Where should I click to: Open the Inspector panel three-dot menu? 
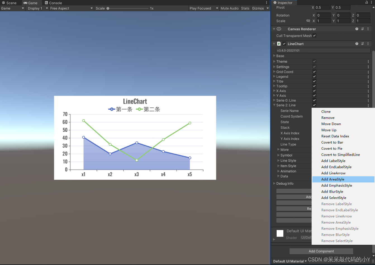371,2
